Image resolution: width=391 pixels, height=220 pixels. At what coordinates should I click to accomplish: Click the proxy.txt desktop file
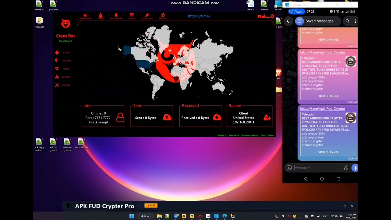(x=53, y=6)
